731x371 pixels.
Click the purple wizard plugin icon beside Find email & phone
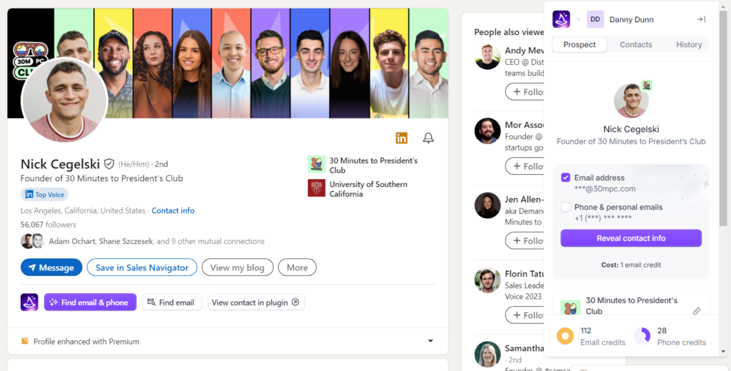click(x=29, y=302)
